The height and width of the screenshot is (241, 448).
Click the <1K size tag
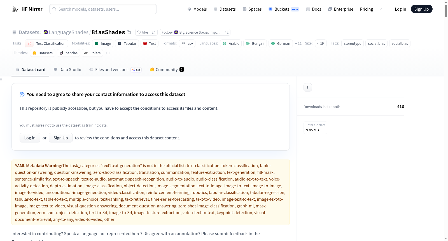tap(321, 43)
